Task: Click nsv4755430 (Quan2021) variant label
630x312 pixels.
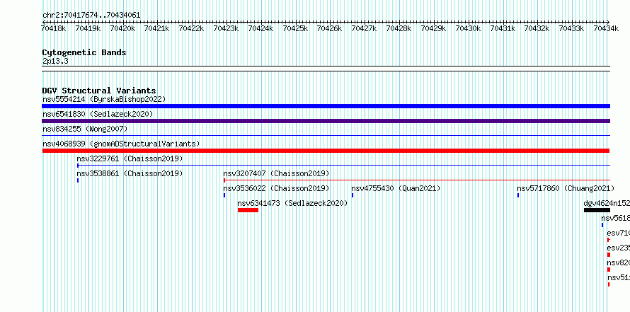Action: [x=396, y=188]
